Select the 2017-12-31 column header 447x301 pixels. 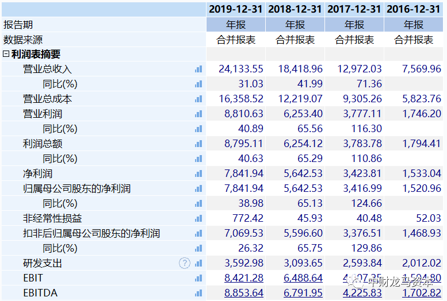click(354, 9)
